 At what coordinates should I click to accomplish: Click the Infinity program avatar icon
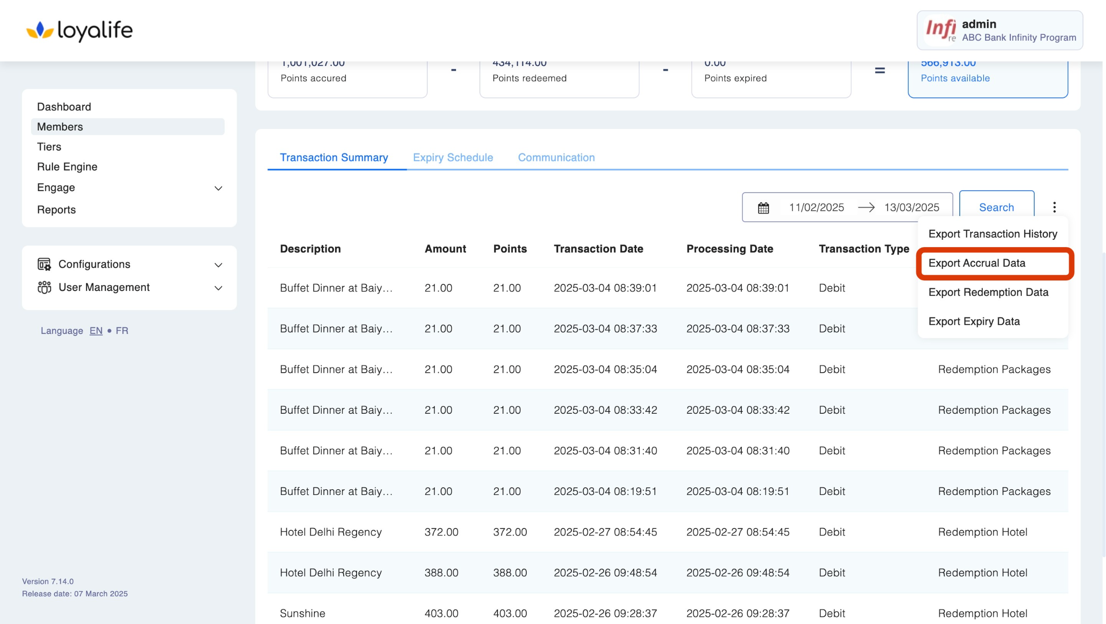[941, 31]
